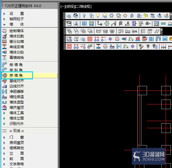Click the arrow with A/B label icon

click(114, 23)
